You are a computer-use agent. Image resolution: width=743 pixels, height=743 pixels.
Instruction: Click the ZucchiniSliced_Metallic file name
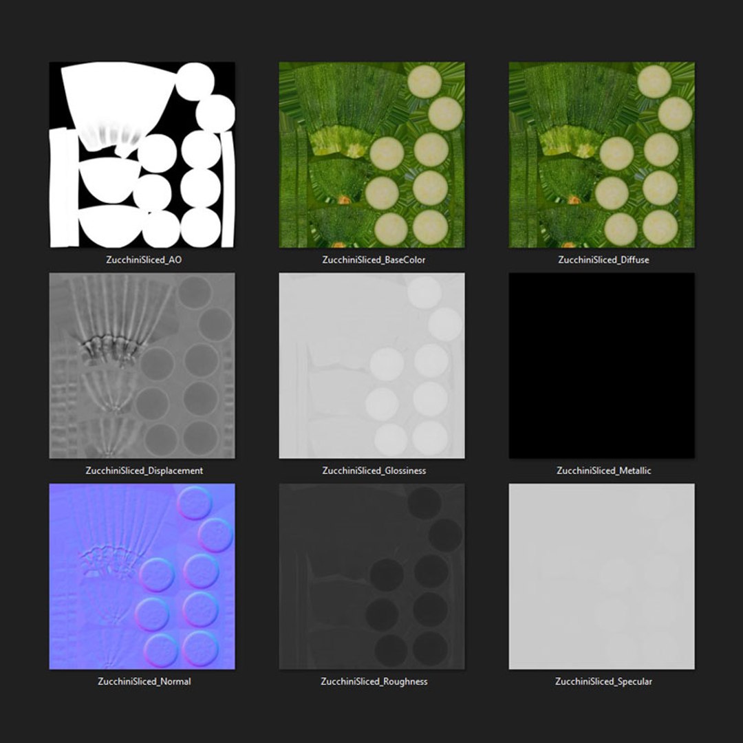point(604,471)
